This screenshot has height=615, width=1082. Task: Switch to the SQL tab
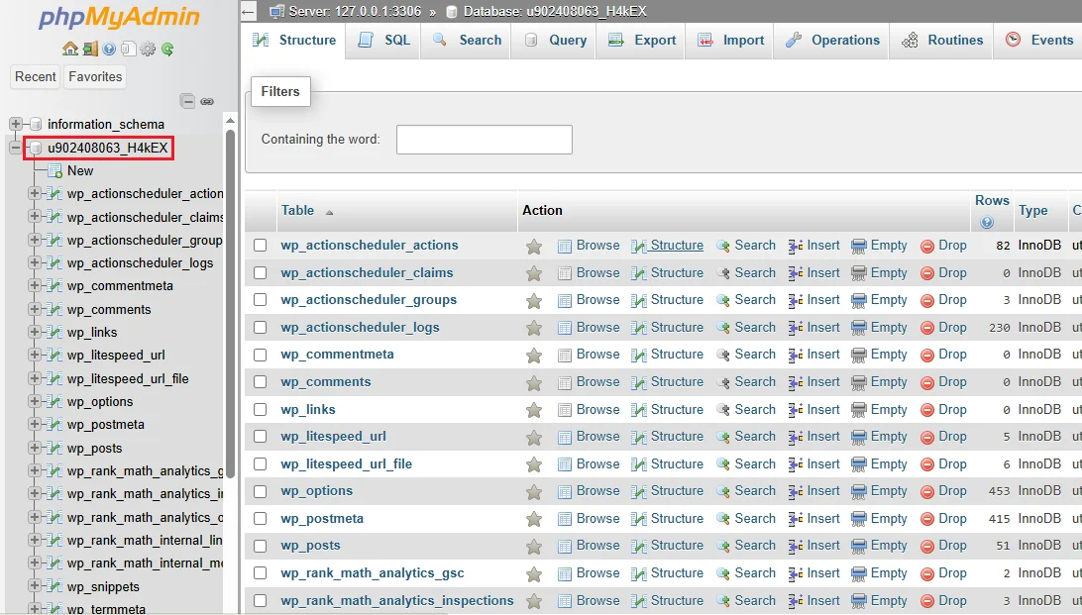click(x=383, y=40)
